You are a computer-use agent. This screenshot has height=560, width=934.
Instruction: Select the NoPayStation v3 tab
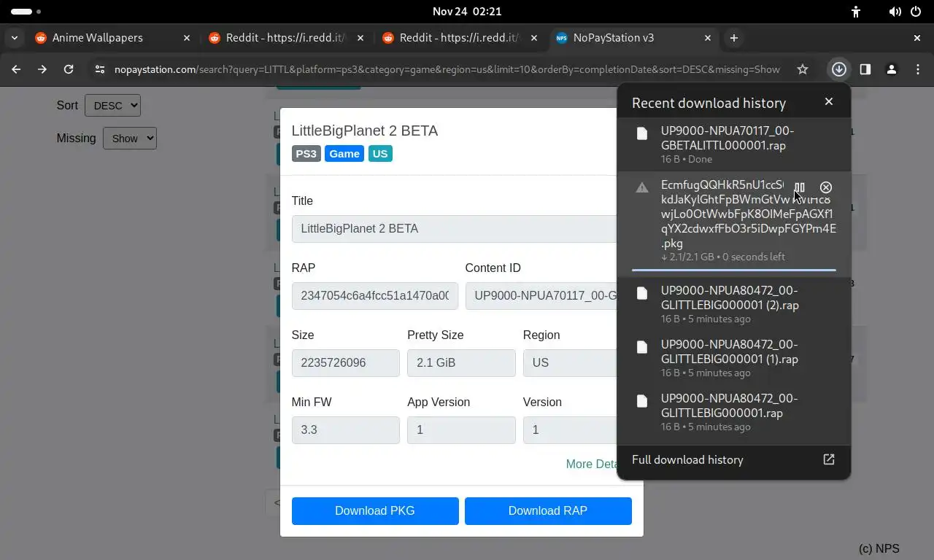tap(633, 38)
